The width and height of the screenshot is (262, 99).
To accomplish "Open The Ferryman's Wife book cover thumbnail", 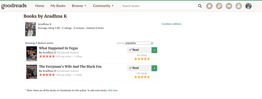I will (31, 72).
